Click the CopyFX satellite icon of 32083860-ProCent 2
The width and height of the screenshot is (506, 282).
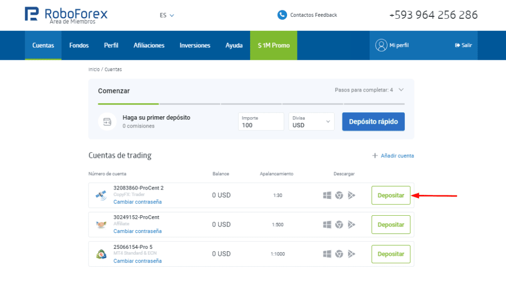(x=101, y=195)
